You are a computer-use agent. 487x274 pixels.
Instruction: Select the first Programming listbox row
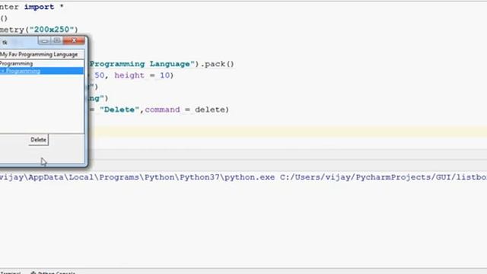pyautogui.click(x=42, y=63)
